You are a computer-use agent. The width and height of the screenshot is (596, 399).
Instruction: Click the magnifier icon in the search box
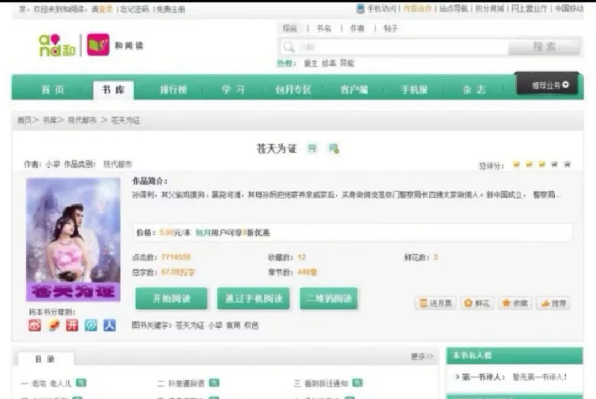[288, 47]
